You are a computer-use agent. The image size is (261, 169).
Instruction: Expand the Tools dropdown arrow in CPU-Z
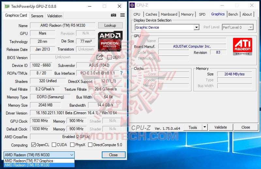pos(205,127)
